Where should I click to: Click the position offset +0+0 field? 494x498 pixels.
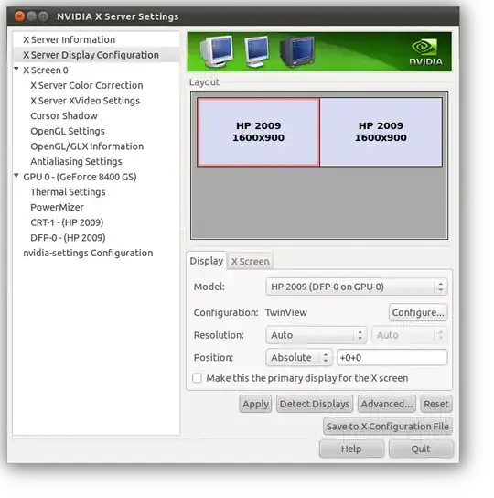(x=392, y=358)
